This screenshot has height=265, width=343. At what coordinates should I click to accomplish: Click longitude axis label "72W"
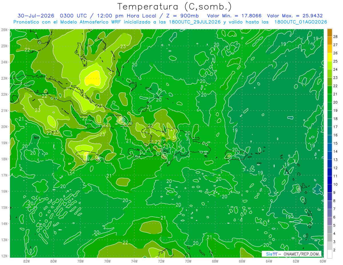161,261
